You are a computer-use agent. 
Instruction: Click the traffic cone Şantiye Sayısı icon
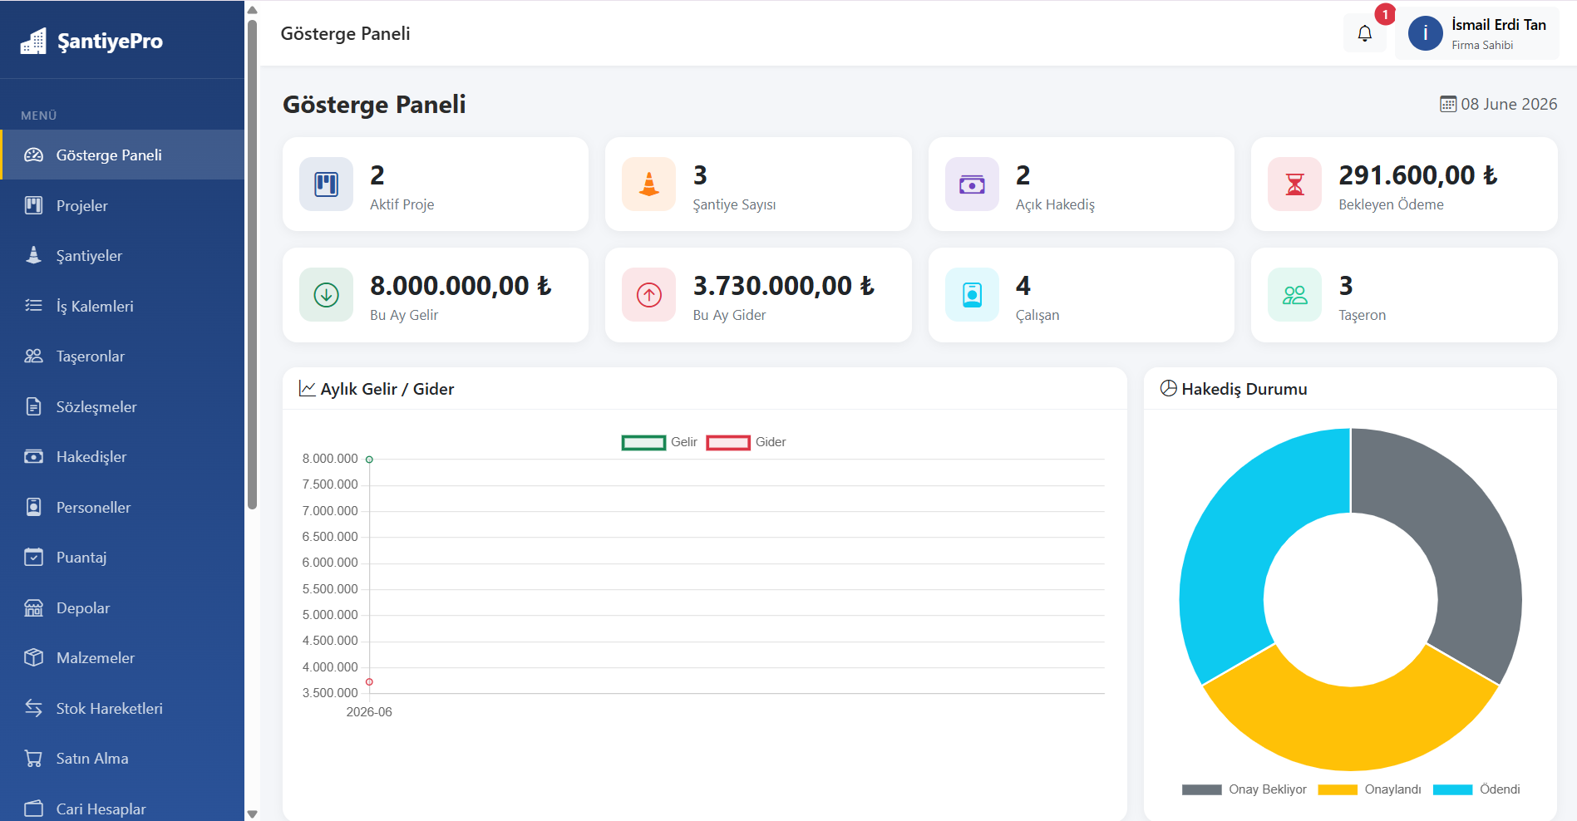tap(648, 184)
